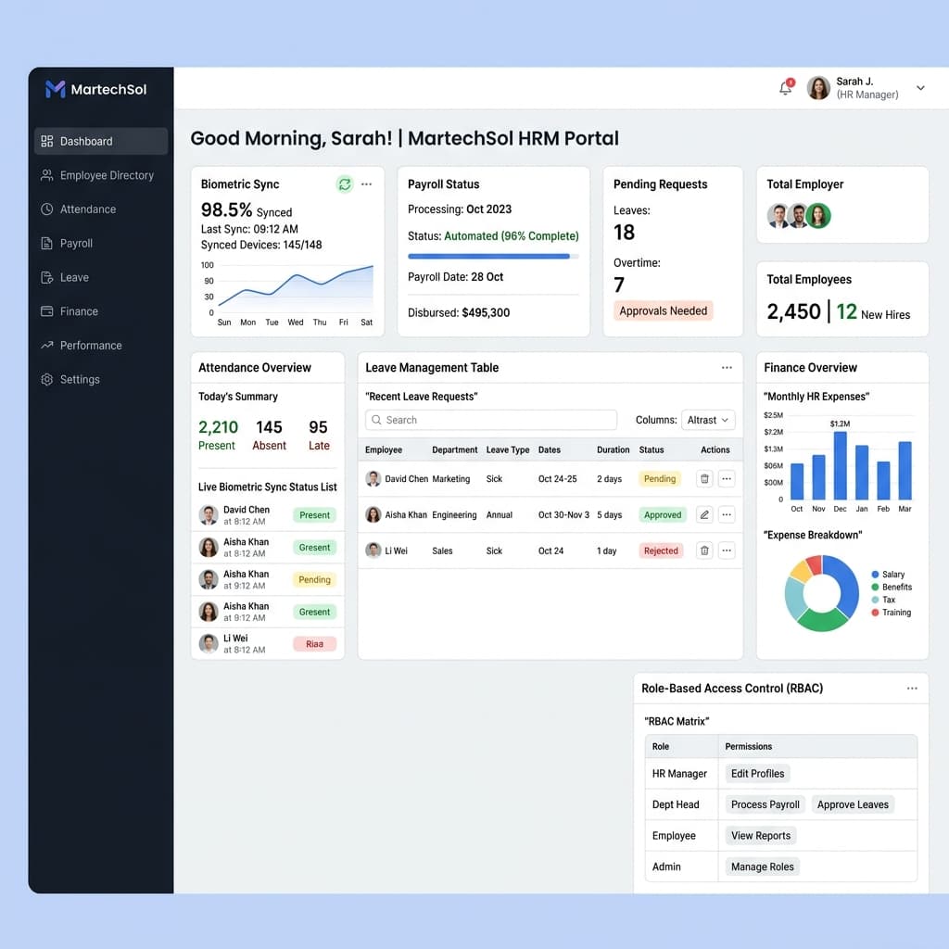Open notifications bell icon

point(786,88)
